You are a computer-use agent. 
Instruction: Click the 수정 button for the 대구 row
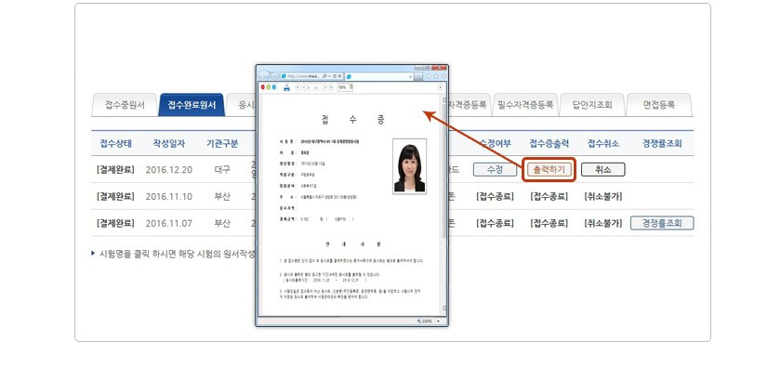click(x=495, y=169)
